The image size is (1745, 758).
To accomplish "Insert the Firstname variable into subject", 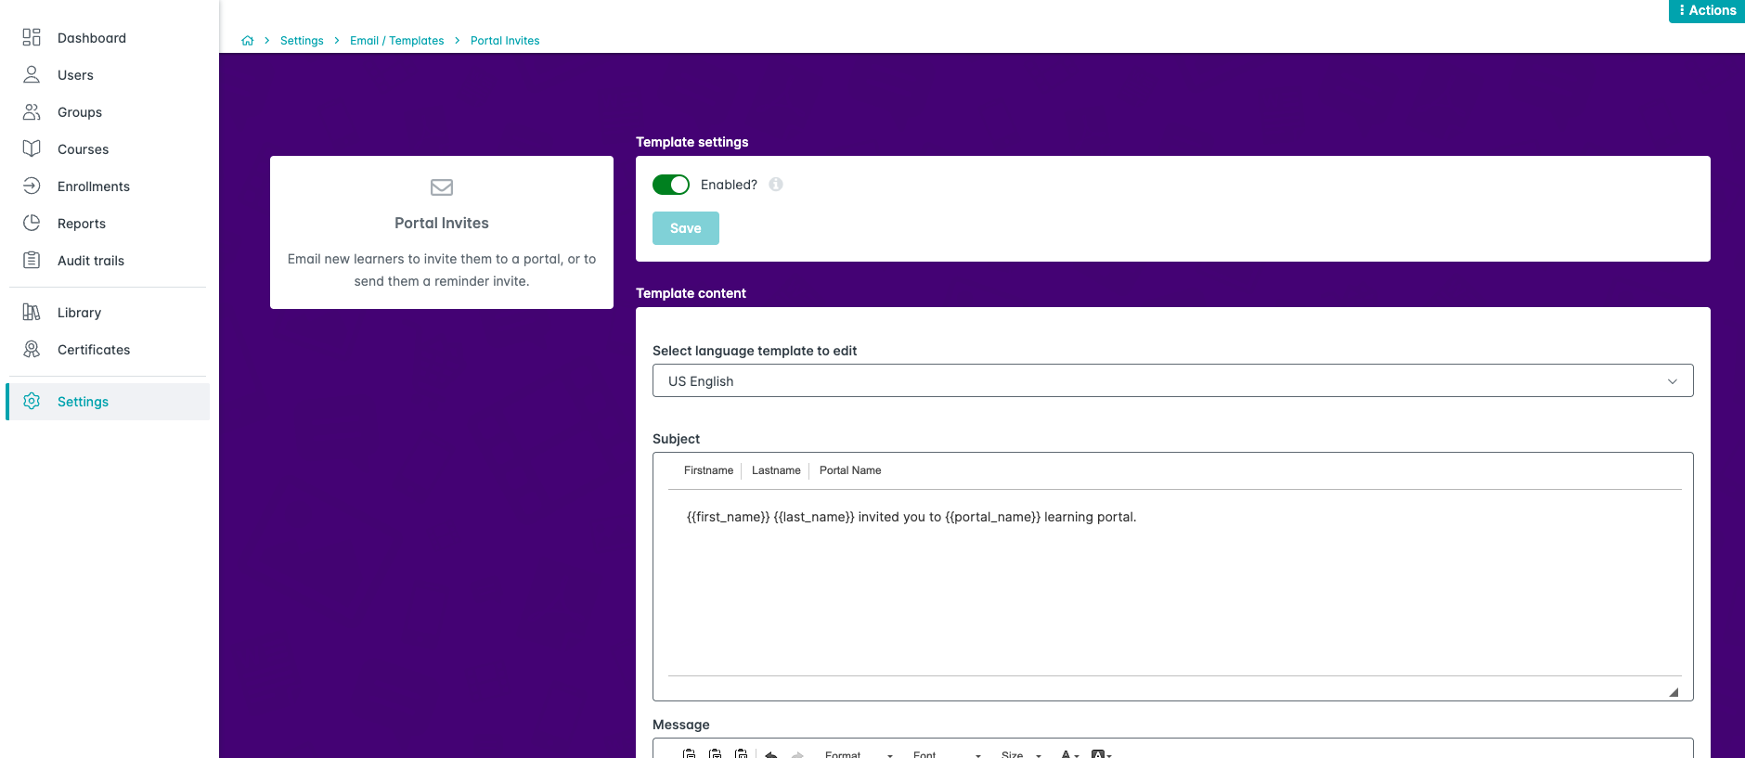I will (708, 470).
